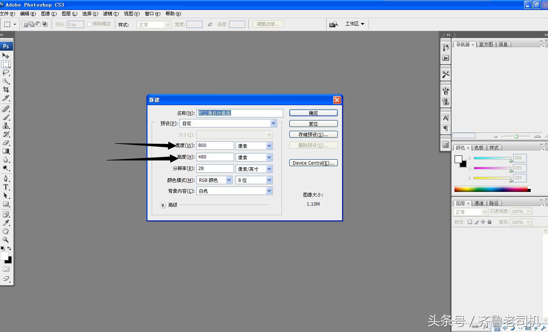Switch to the Swatches tab
The height and width of the screenshot is (332, 548).
point(479,148)
